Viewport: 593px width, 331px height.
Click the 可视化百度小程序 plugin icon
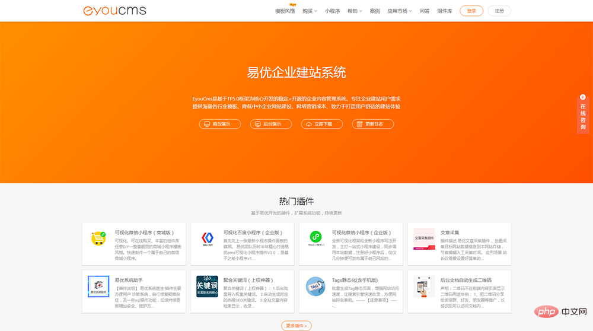click(x=207, y=238)
